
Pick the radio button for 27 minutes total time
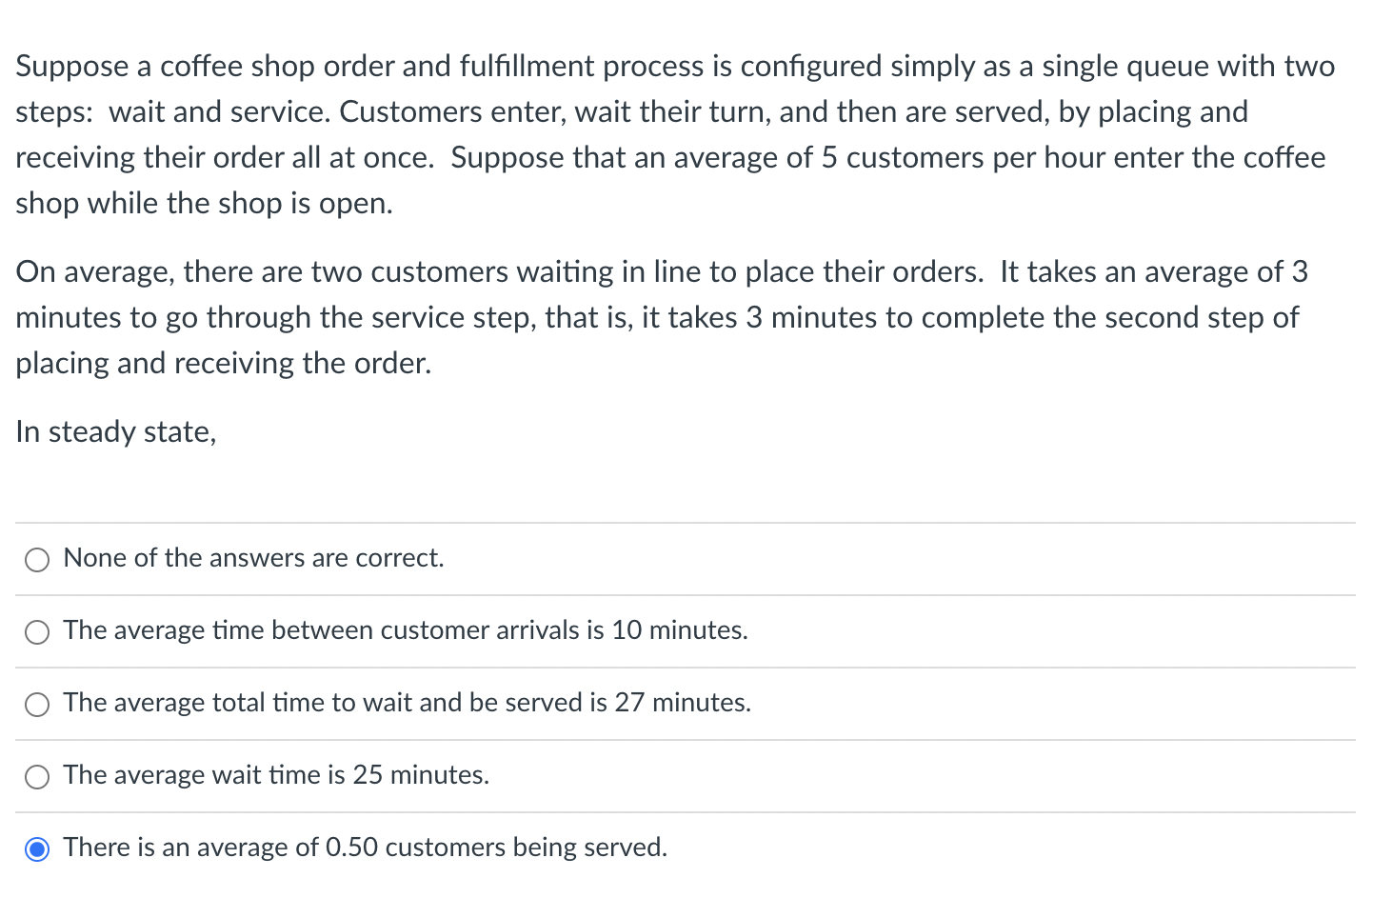[x=37, y=705]
